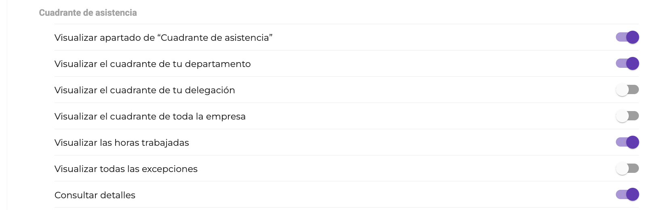
Task: Click the purple knob on the "horas trabajadas" switch
Action: click(x=632, y=142)
